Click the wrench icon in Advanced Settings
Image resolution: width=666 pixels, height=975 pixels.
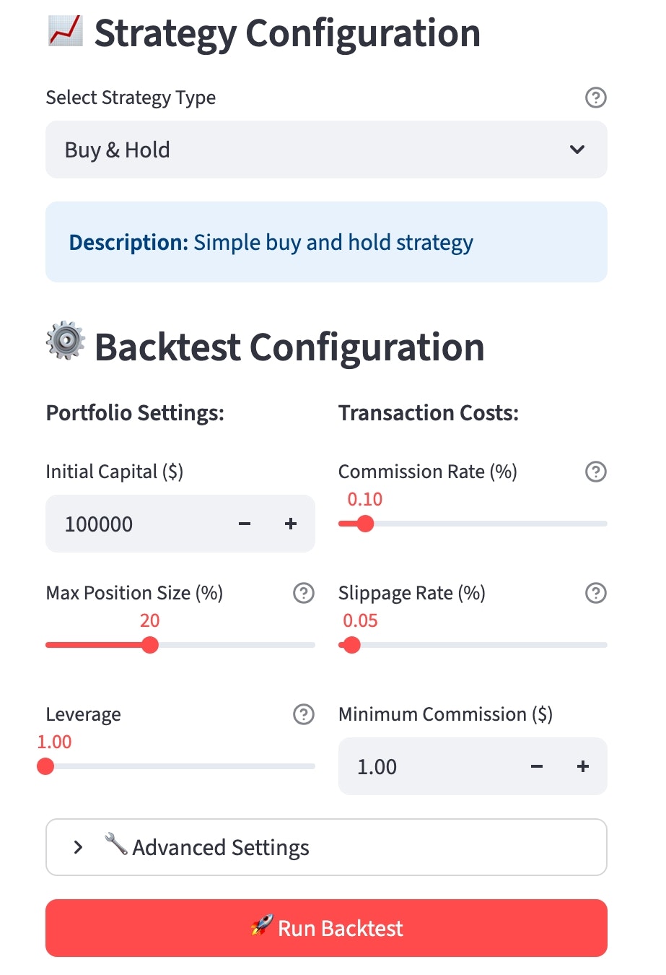pyautogui.click(x=115, y=847)
